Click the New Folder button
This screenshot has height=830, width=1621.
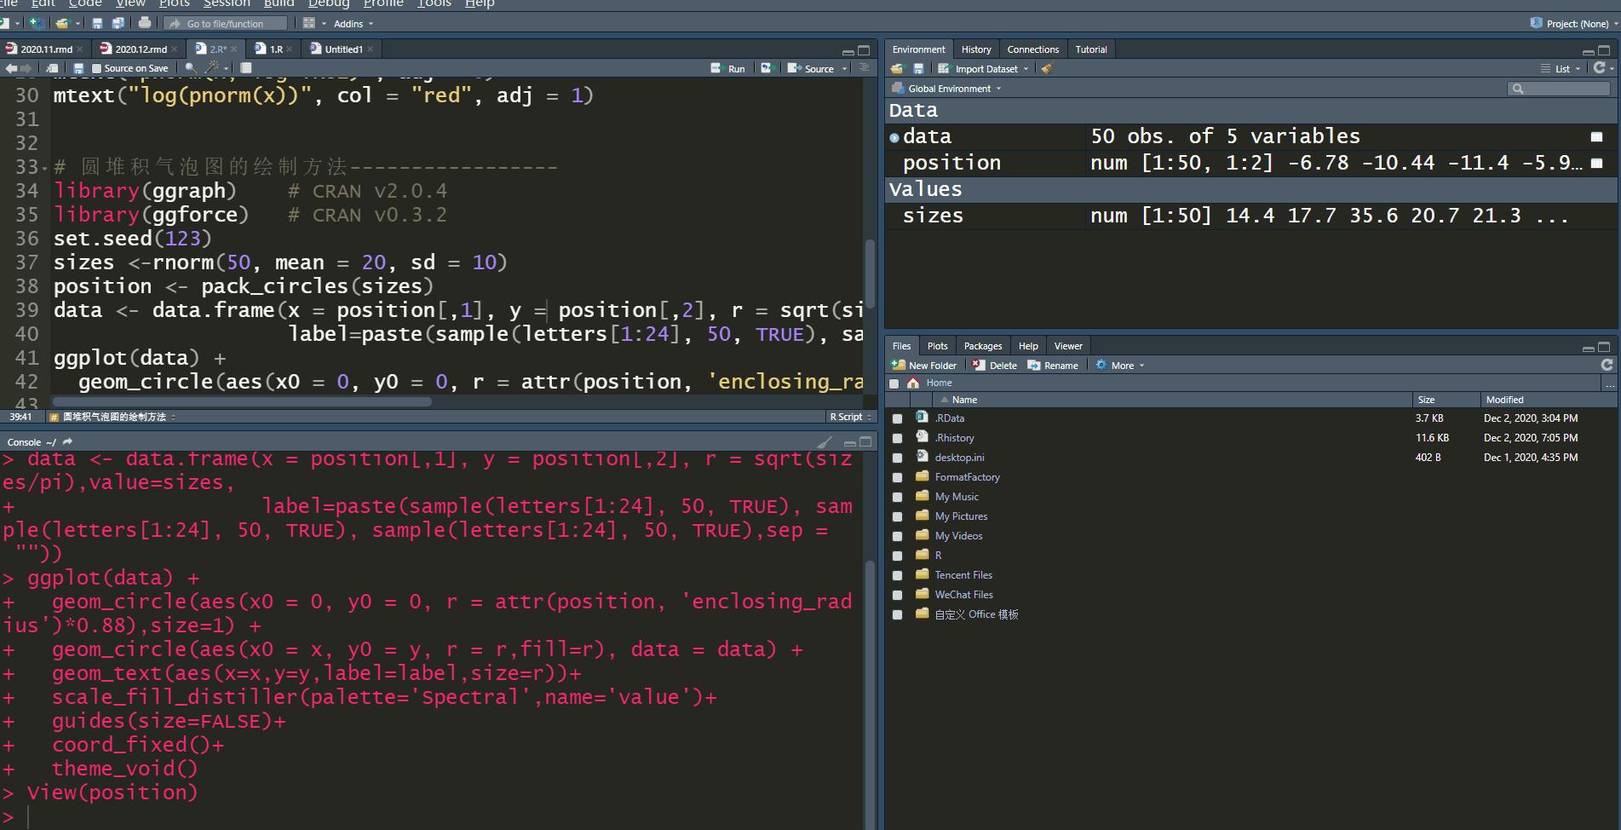[925, 365]
